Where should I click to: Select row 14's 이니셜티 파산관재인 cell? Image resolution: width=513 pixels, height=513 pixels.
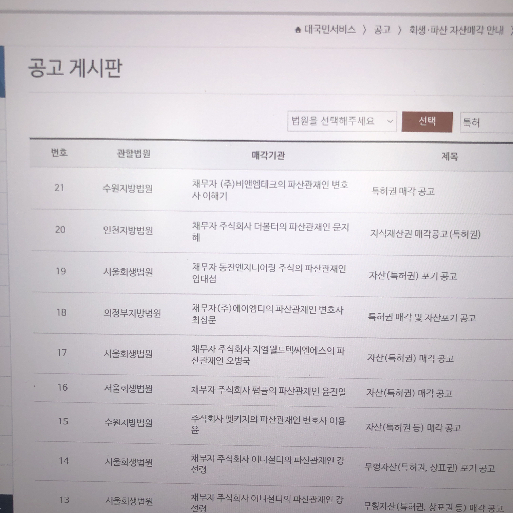click(x=268, y=464)
